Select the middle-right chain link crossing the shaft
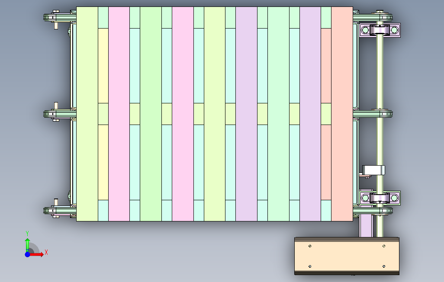This screenshot has width=444, height=282. [373, 114]
